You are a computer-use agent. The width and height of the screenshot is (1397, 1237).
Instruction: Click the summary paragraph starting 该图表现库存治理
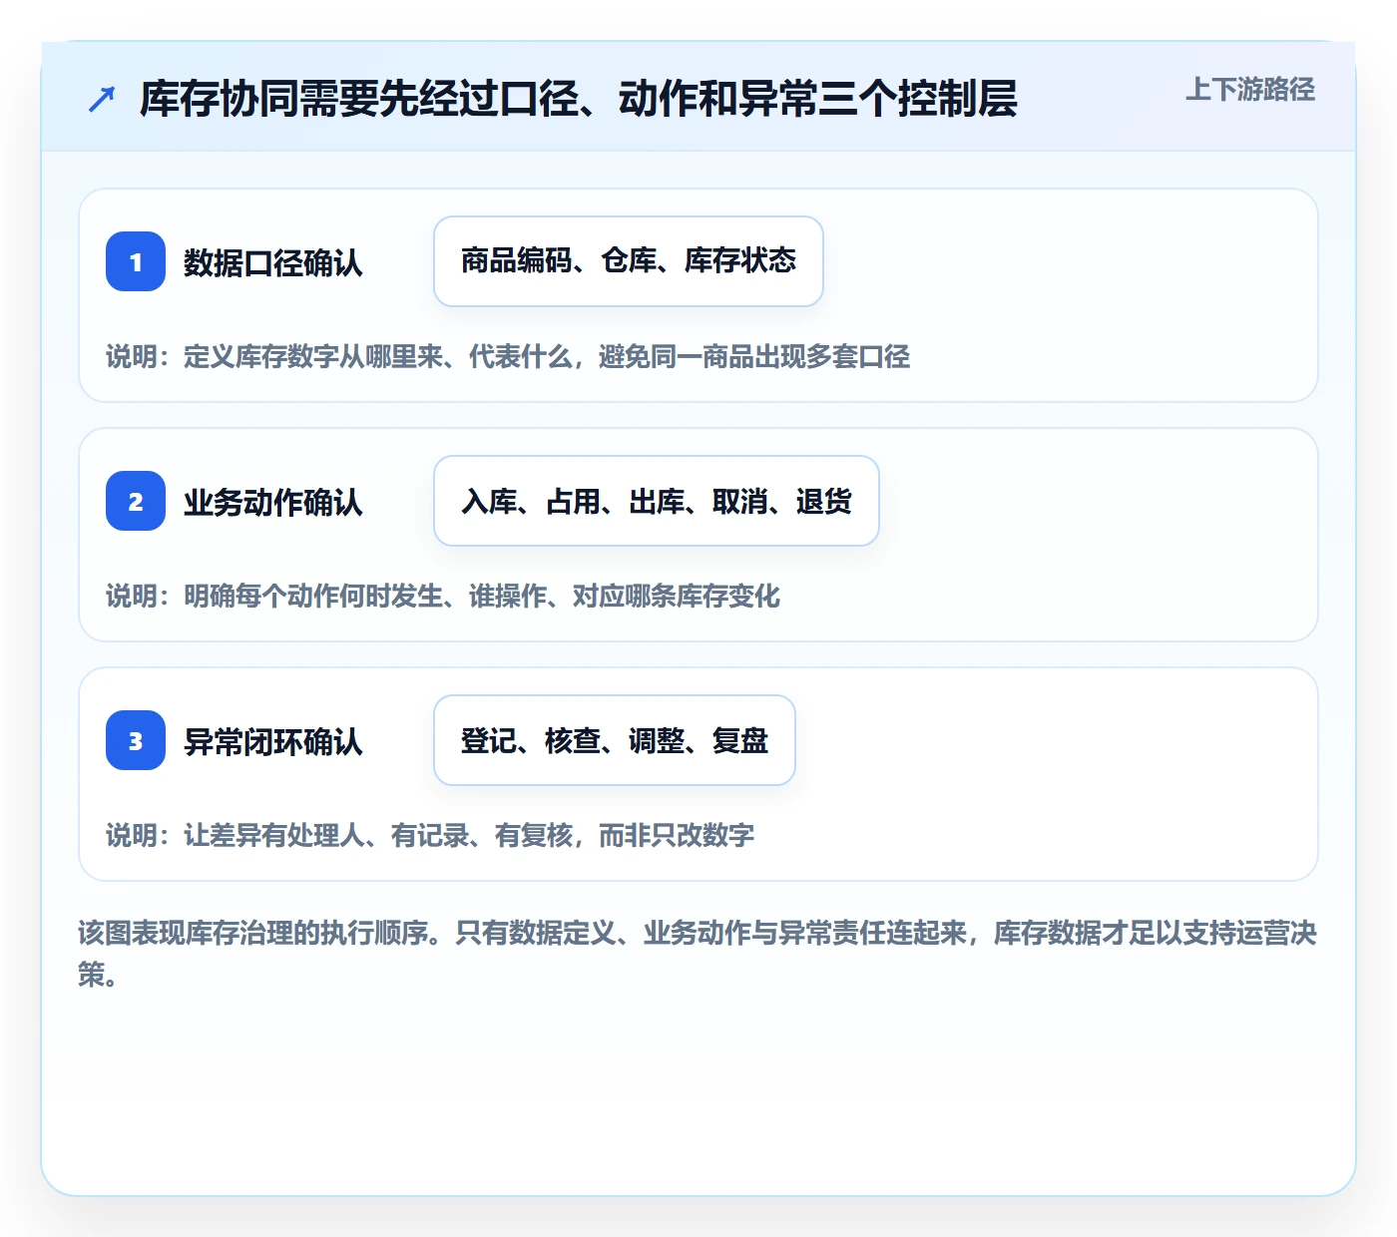pos(698,954)
